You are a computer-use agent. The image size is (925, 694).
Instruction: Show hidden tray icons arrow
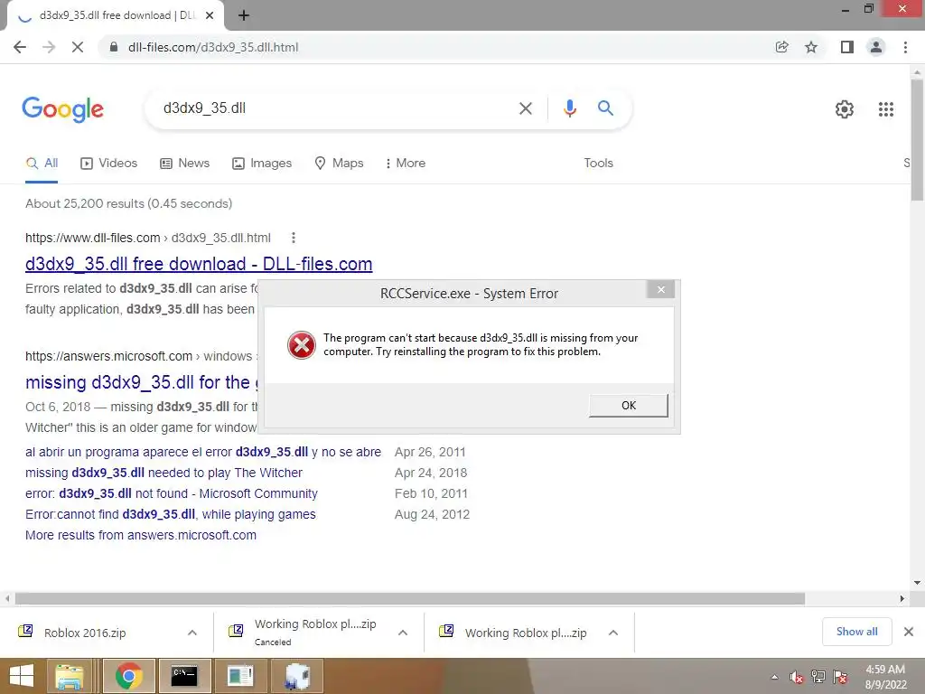point(774,677)
